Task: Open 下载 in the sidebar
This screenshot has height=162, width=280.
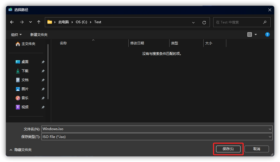Action: (x=22, y=71)
